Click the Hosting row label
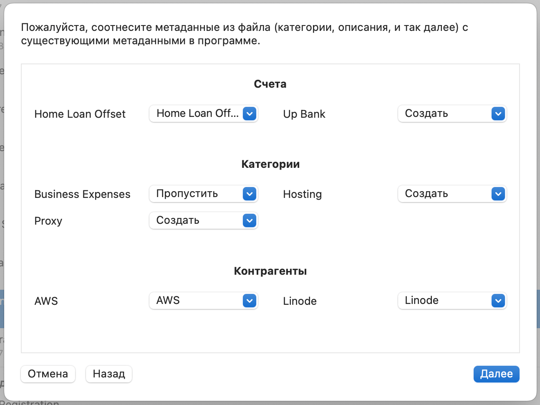 (x=303, y=194)
